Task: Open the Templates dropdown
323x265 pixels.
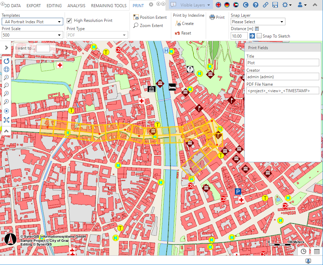Action: (x=32, y=22)
